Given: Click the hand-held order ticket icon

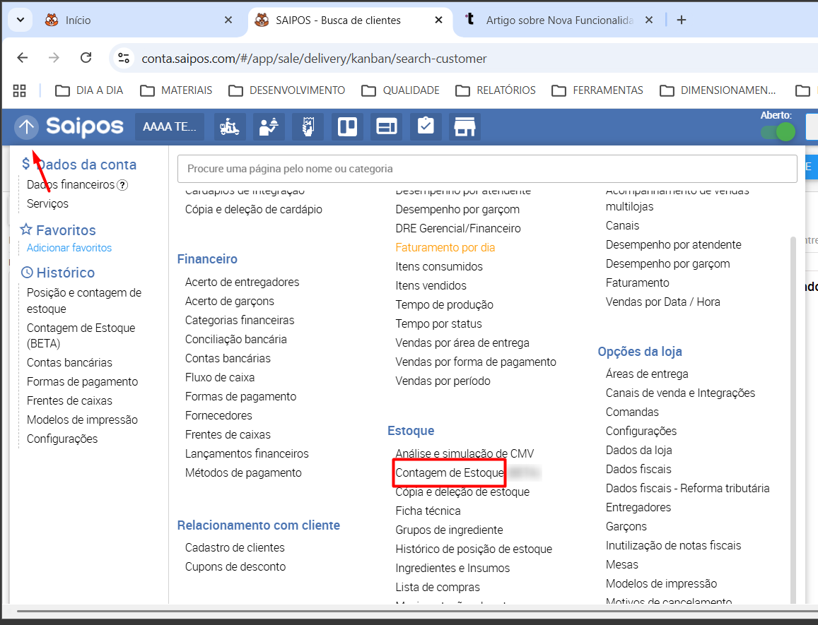Looking at the screenshot, I should pyautogui.click(x=308, y=126).
